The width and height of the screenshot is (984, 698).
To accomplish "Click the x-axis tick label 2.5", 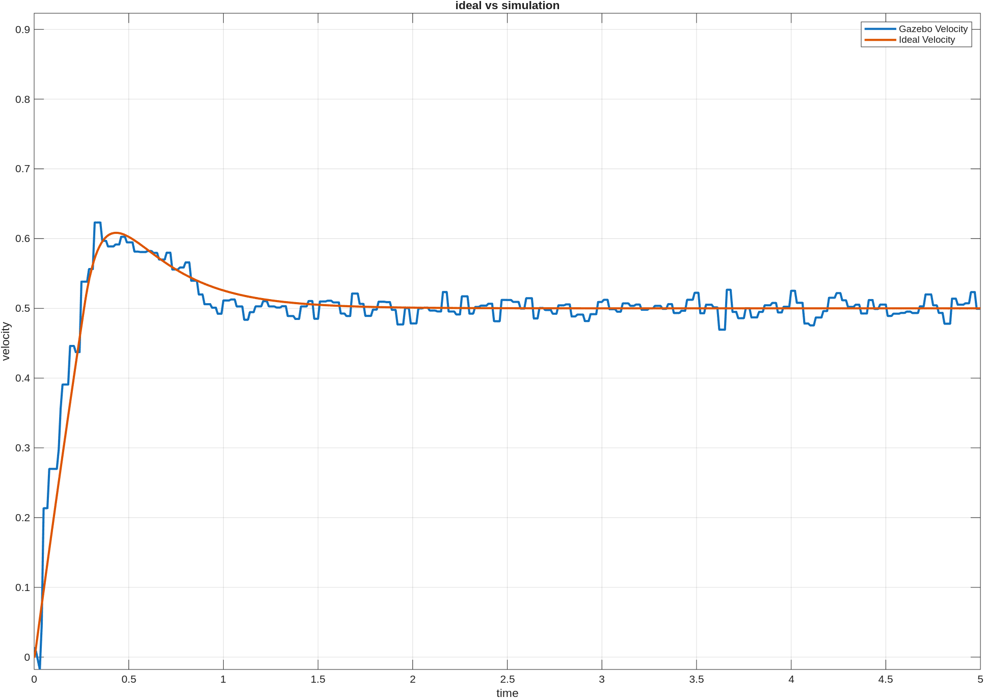I will coord(507,679).
